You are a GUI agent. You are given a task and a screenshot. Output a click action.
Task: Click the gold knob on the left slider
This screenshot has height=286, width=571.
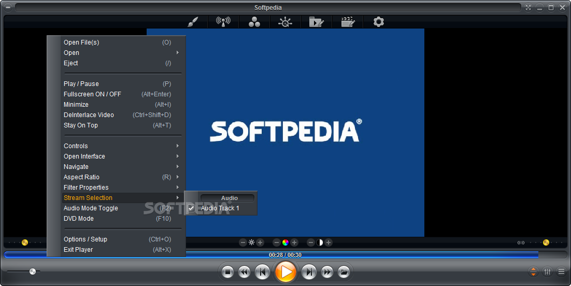tap(25, 242)
